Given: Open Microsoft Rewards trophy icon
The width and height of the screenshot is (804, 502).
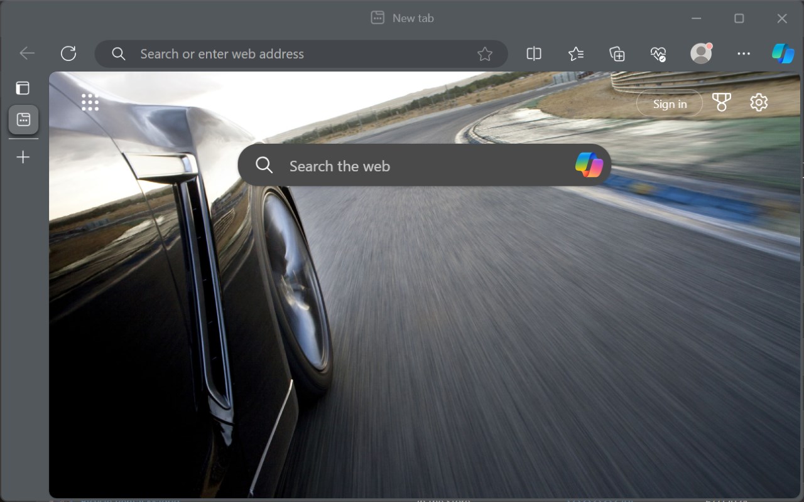Looking at the screenshot, I should (722, 102).
